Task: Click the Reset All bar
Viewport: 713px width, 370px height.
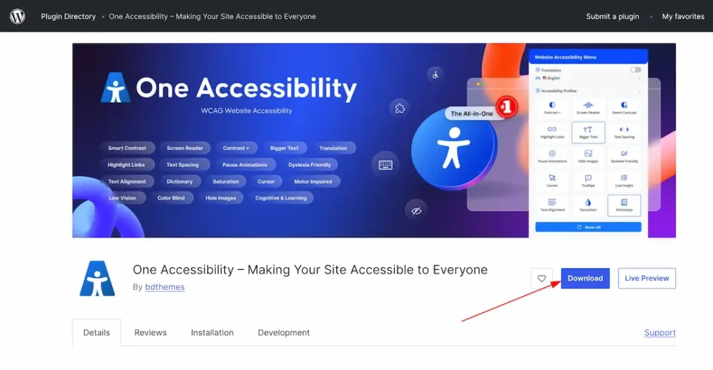Action: (x=588, y=227)
